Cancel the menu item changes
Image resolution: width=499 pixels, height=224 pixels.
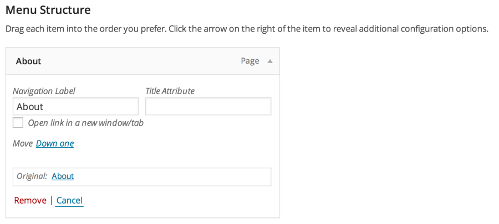coord(69,200)
